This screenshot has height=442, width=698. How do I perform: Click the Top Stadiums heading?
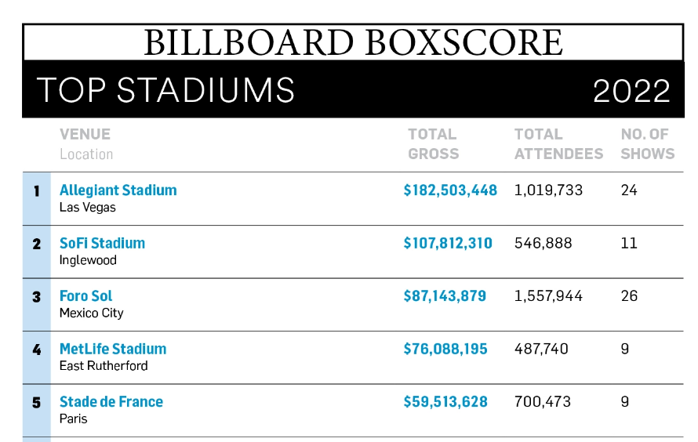[165, 90]
